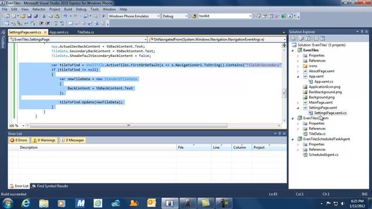Click the Save All icon
The height and width of the screenshot is (209, 372).
(35, 16)
